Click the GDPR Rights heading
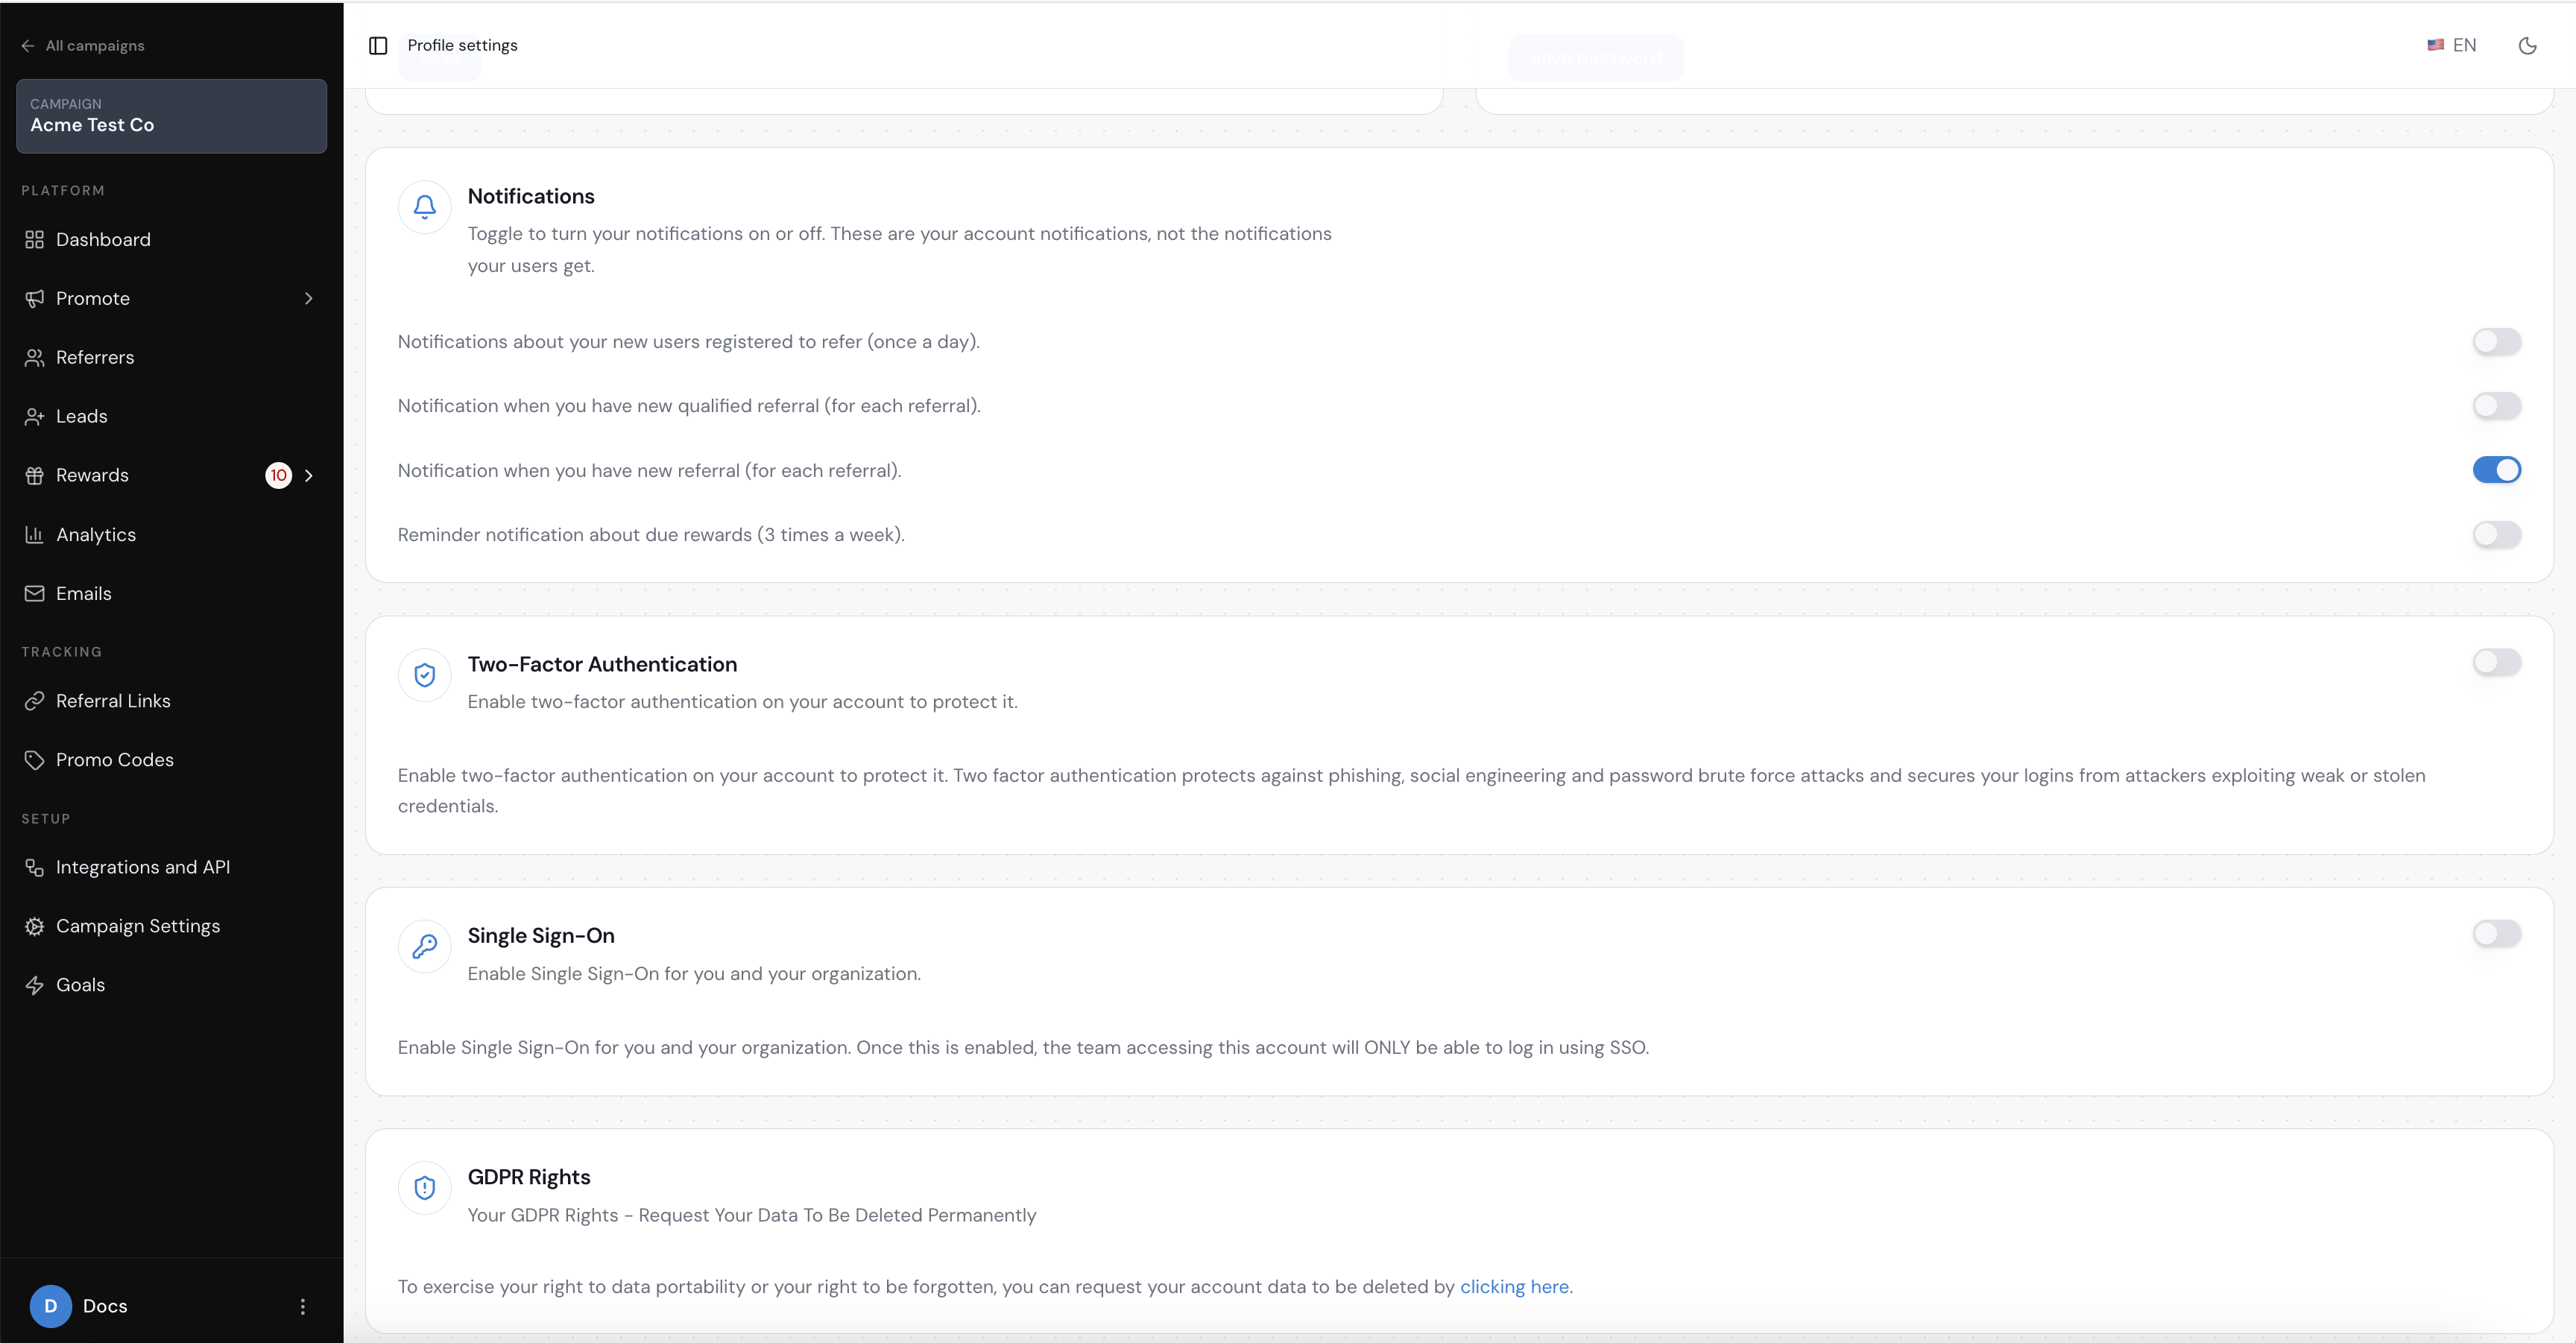 (529, 1178)
